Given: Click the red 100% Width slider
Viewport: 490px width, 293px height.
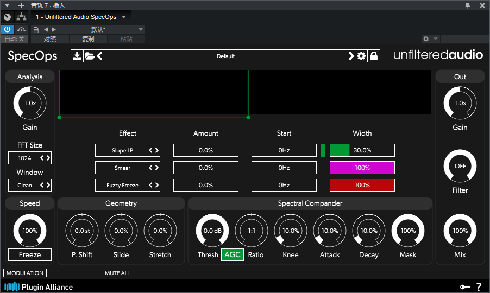Looking at the screenshot, I should click(x=362, y=185).
